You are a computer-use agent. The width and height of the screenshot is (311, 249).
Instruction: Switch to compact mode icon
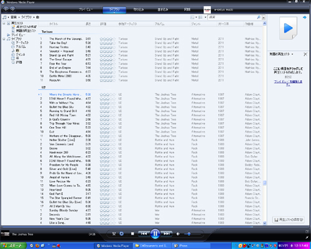[307, 237]
